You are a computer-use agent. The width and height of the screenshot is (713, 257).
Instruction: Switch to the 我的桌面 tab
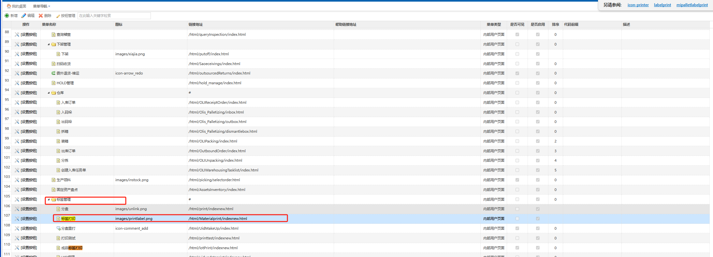point(19,6)
